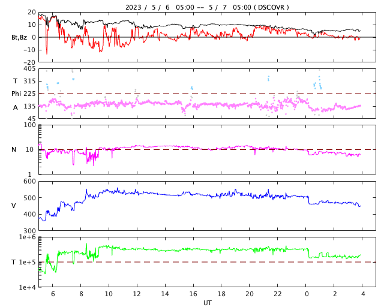The width and height of the screenshot is (384, 307).
Task: Click the '-10' tick on the Bt,Bz axis
Action: pyautogui.click(x=29, y=50)
